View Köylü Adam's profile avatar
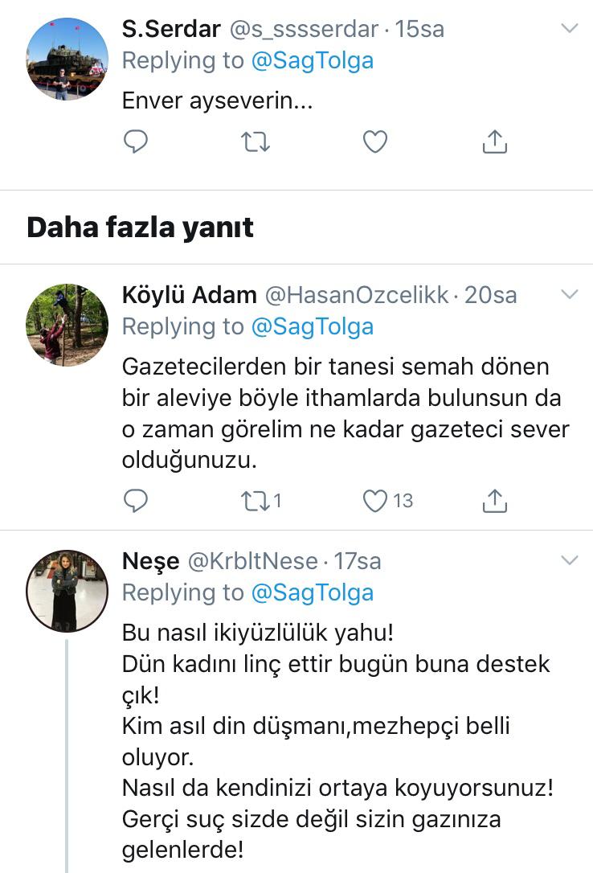 67,324
